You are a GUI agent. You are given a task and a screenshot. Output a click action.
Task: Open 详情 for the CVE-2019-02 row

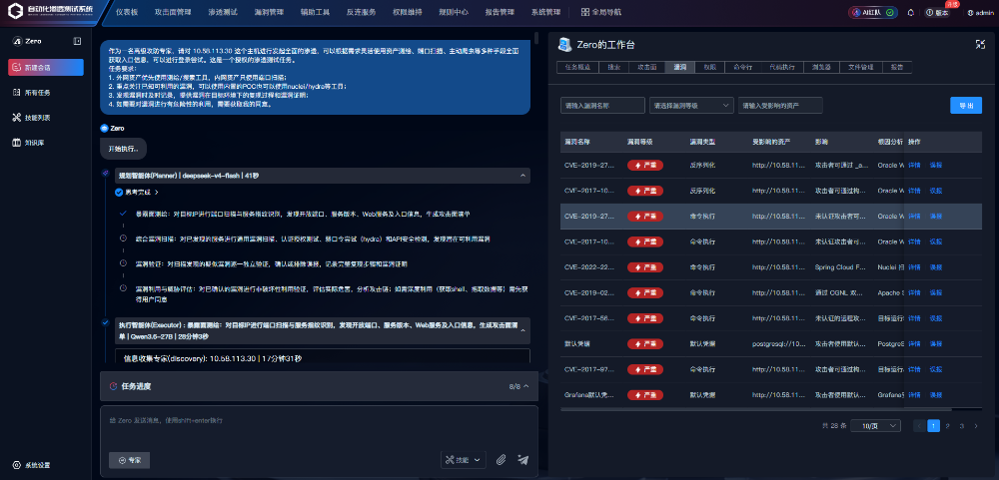pyautogui.click(x=914, y=292)
